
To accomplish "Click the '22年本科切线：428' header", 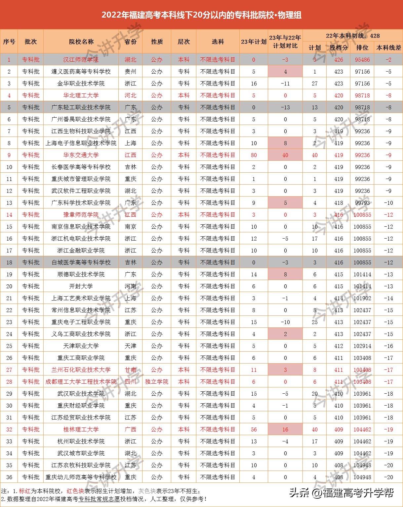I will click(353, 36).
